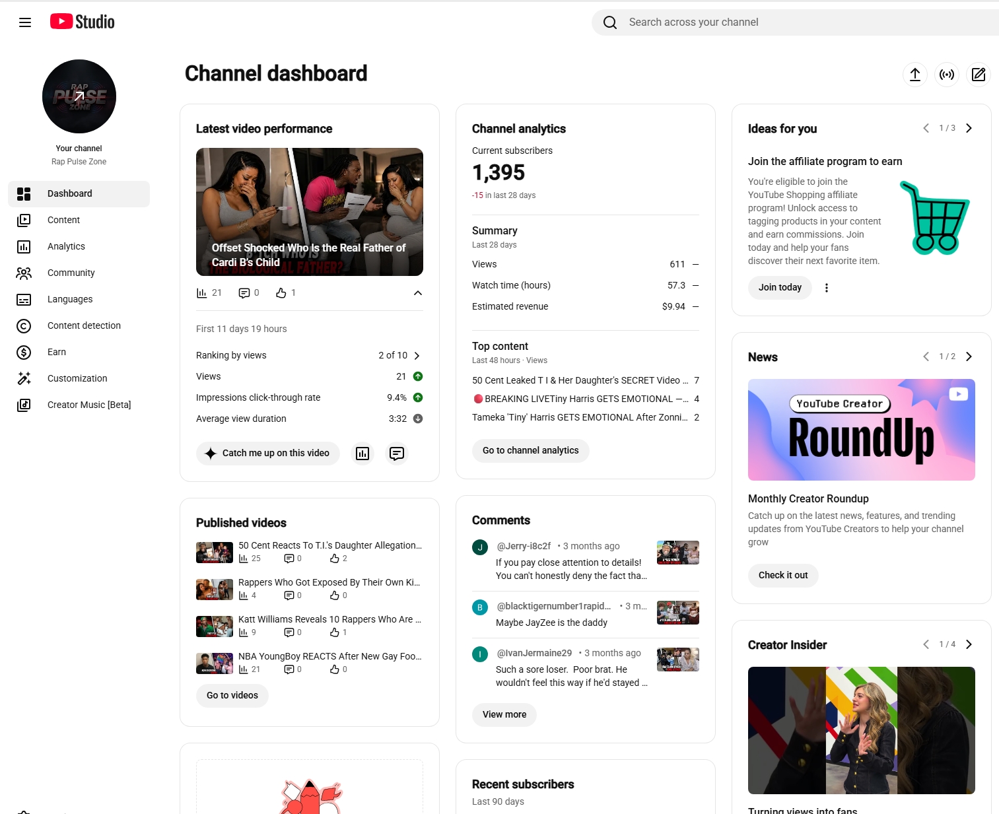Click the upload videos icon
Viewport: 999px width, 814px height.
(x=915, y=75)
